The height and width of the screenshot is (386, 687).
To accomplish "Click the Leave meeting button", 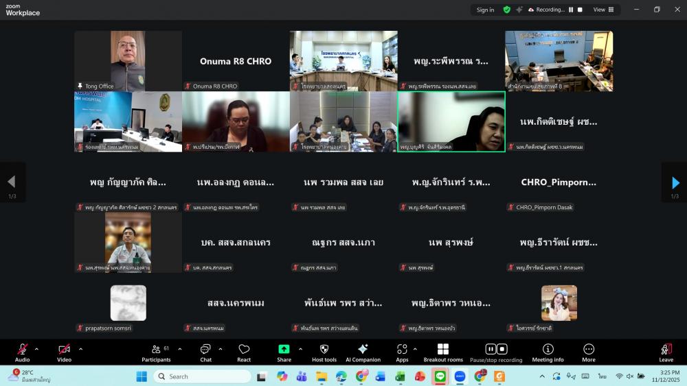I will (x=666, y=351).
